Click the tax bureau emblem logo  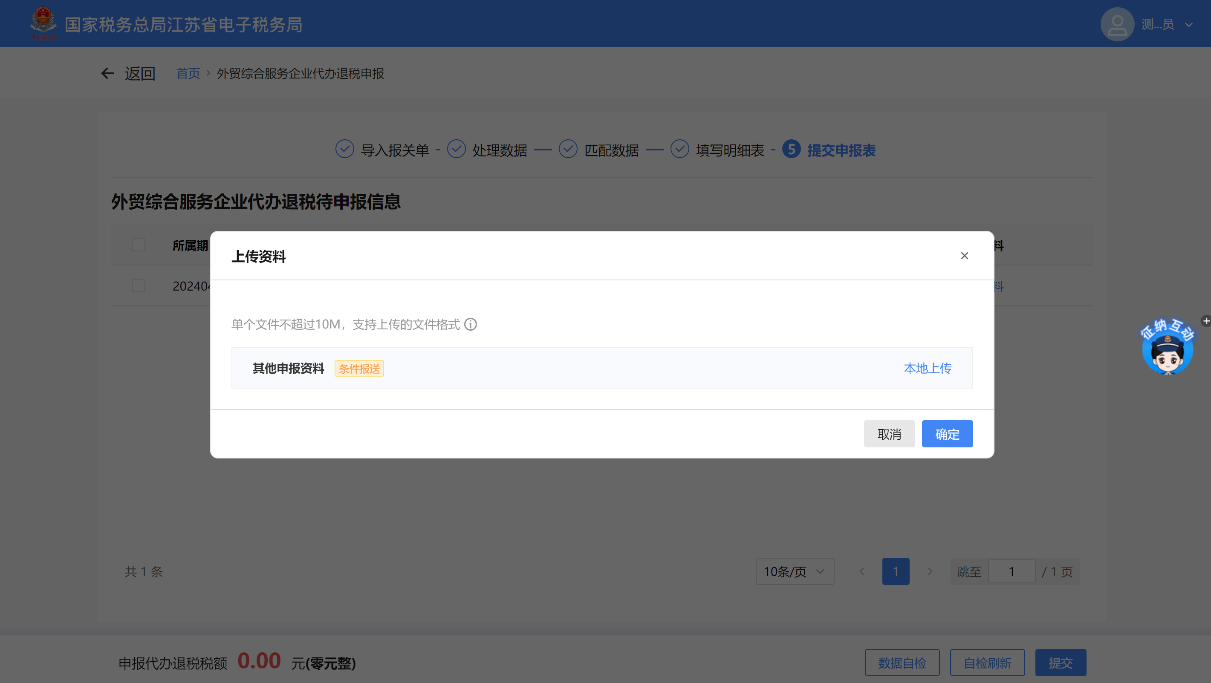[43, 23]
